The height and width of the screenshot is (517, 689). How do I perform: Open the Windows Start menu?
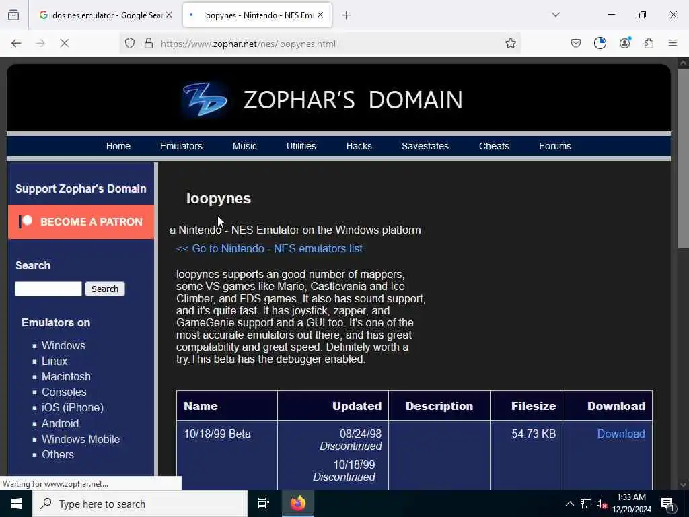coord(16,504)
